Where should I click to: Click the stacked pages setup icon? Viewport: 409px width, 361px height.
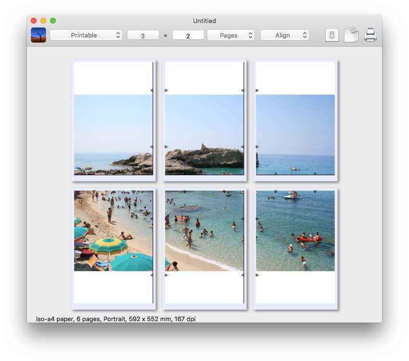[x=351, y=35]
